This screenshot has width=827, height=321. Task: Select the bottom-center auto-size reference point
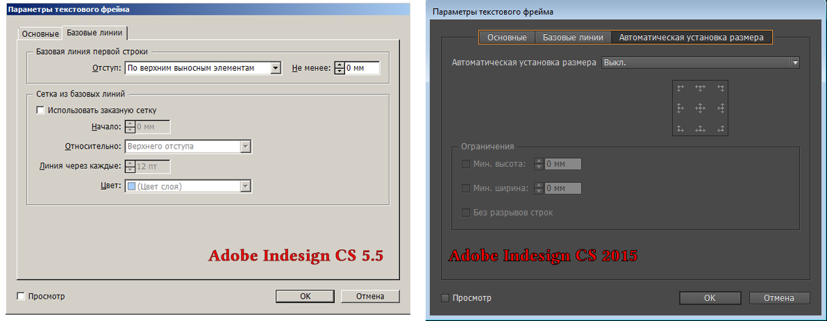pyautogui.click(x=700, y=129)
